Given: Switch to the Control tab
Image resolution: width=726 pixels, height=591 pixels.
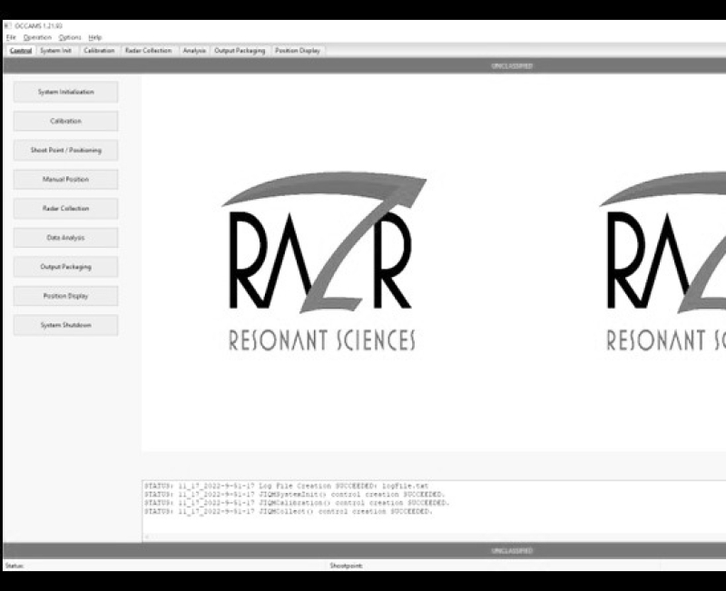Looking at the screenshot, I should click(21, 51).
